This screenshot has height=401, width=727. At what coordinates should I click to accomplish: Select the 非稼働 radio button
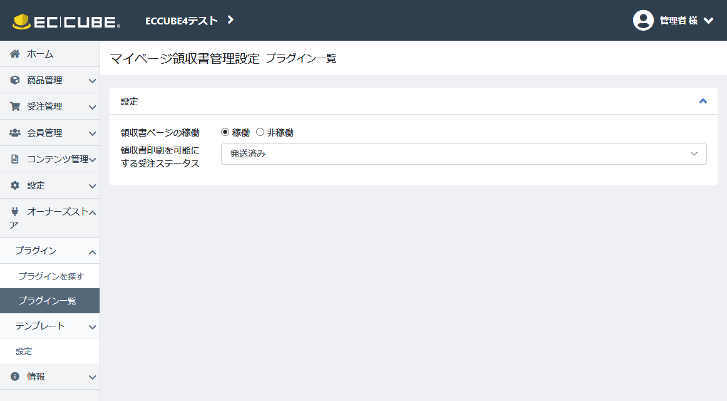tap(260, 132)
